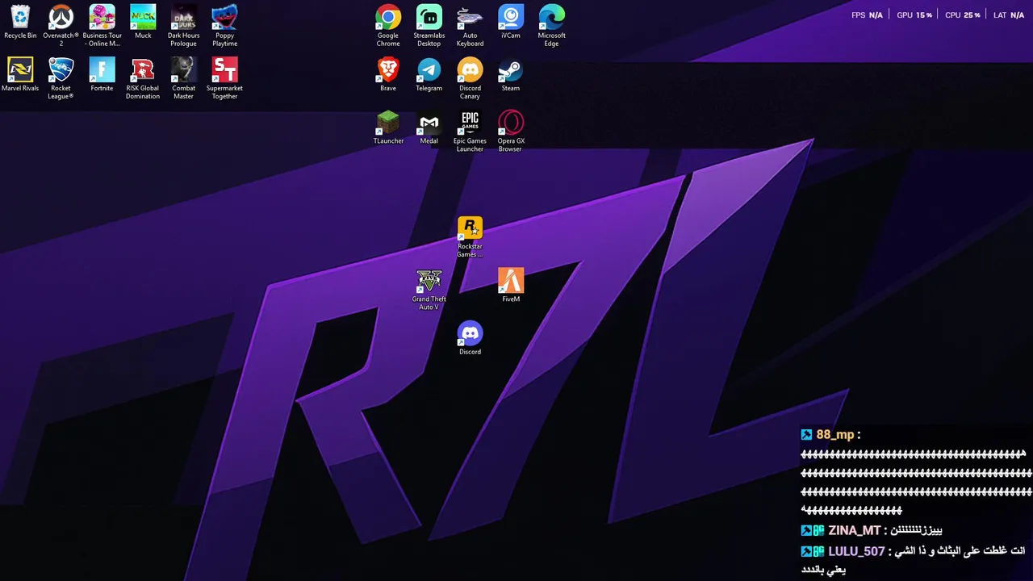Select Dark Hours Prologue shortcut
Screen dimensions: 1033x581
pyautogui.click(x=183, y=26)
